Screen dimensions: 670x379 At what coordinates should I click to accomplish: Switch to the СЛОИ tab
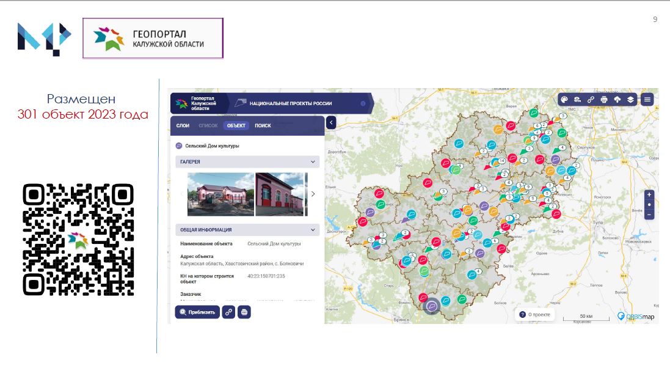coord(183,126)
